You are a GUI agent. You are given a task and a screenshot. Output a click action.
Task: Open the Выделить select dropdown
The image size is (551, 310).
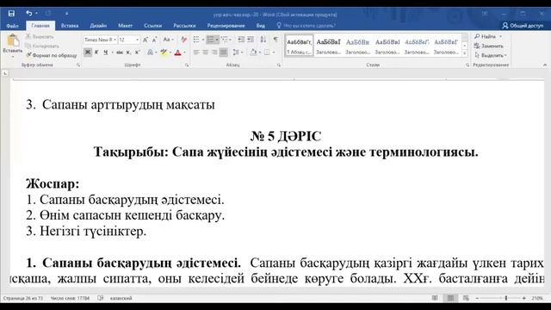[490, 55]
